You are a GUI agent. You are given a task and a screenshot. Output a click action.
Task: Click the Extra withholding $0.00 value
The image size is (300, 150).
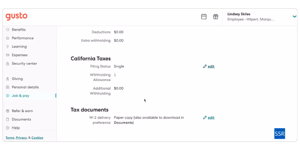[x=118, y=40]
